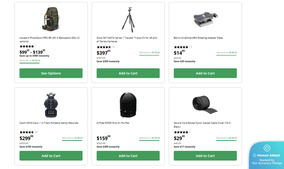The image size is (284, 169).
Task: Add the Zoom H8 recorder to cart
Action: [x=51, y=156]
